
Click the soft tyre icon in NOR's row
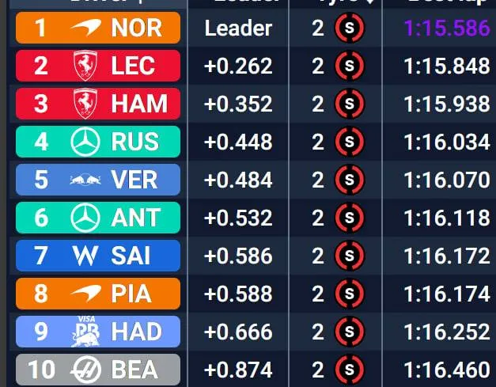click(349, 28)
